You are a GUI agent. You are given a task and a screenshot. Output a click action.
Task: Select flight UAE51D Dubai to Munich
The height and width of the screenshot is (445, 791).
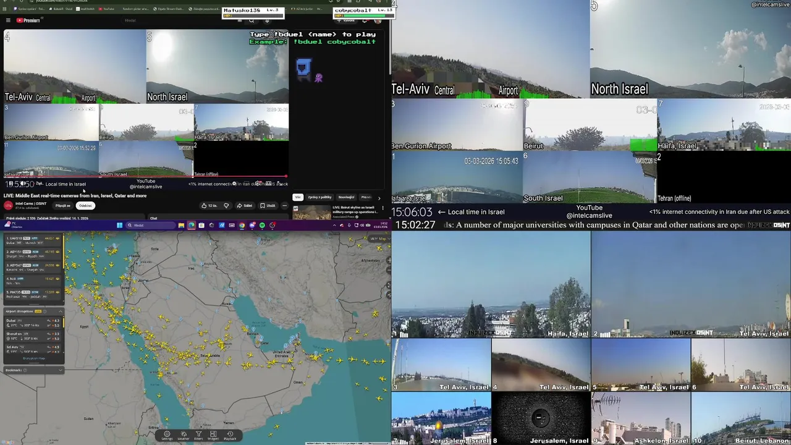(33, 240)
